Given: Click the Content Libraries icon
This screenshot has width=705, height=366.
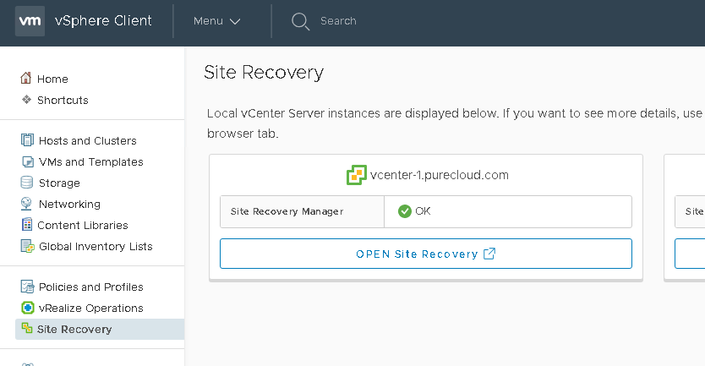Looking at the screenshot, I should [27, 224].
